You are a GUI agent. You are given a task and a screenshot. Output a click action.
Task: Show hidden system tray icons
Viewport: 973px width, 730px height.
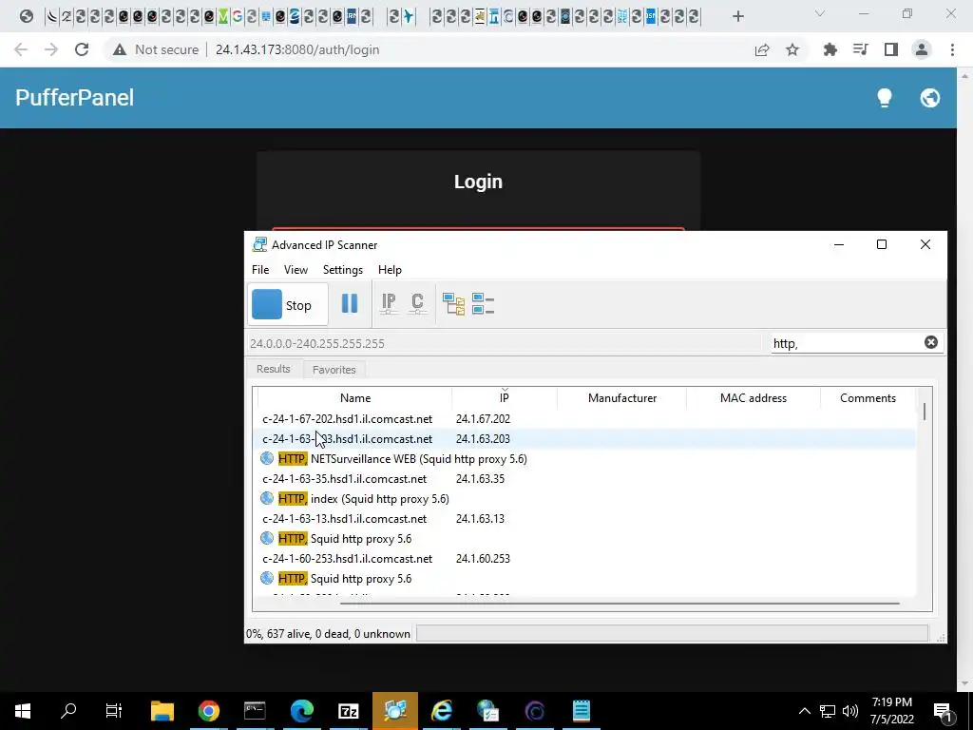tap(804, 711)
